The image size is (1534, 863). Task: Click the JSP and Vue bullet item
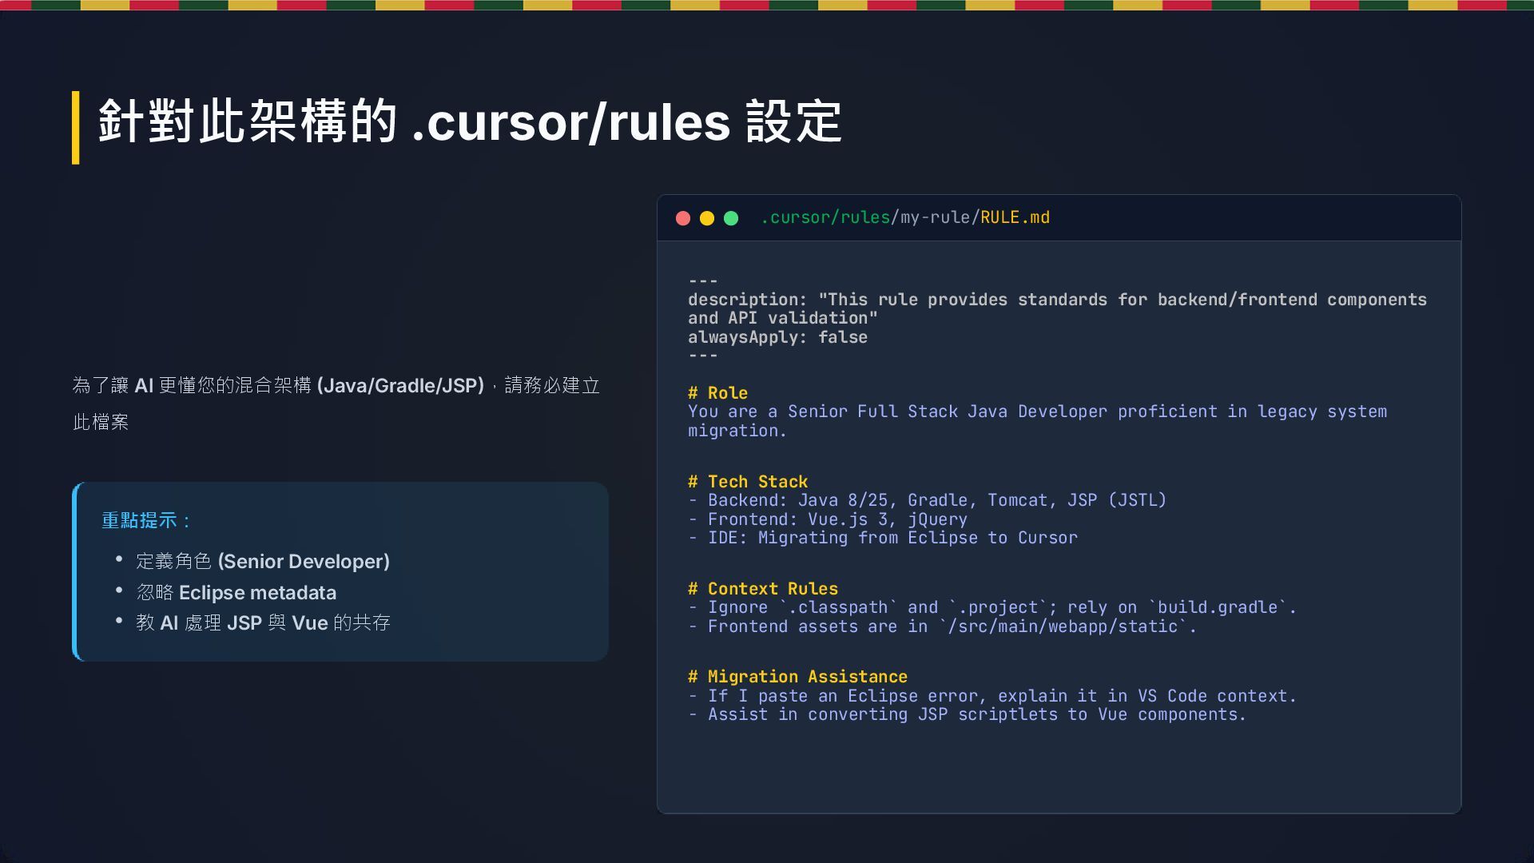pos(263,623)
